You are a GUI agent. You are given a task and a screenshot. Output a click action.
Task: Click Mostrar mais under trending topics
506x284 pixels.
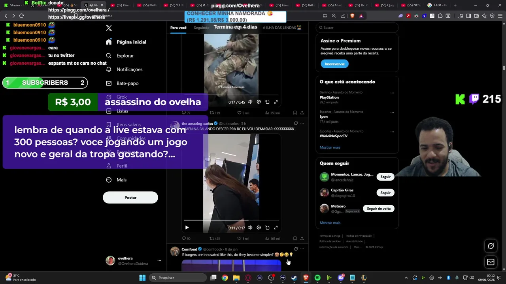tap(330, 148)
